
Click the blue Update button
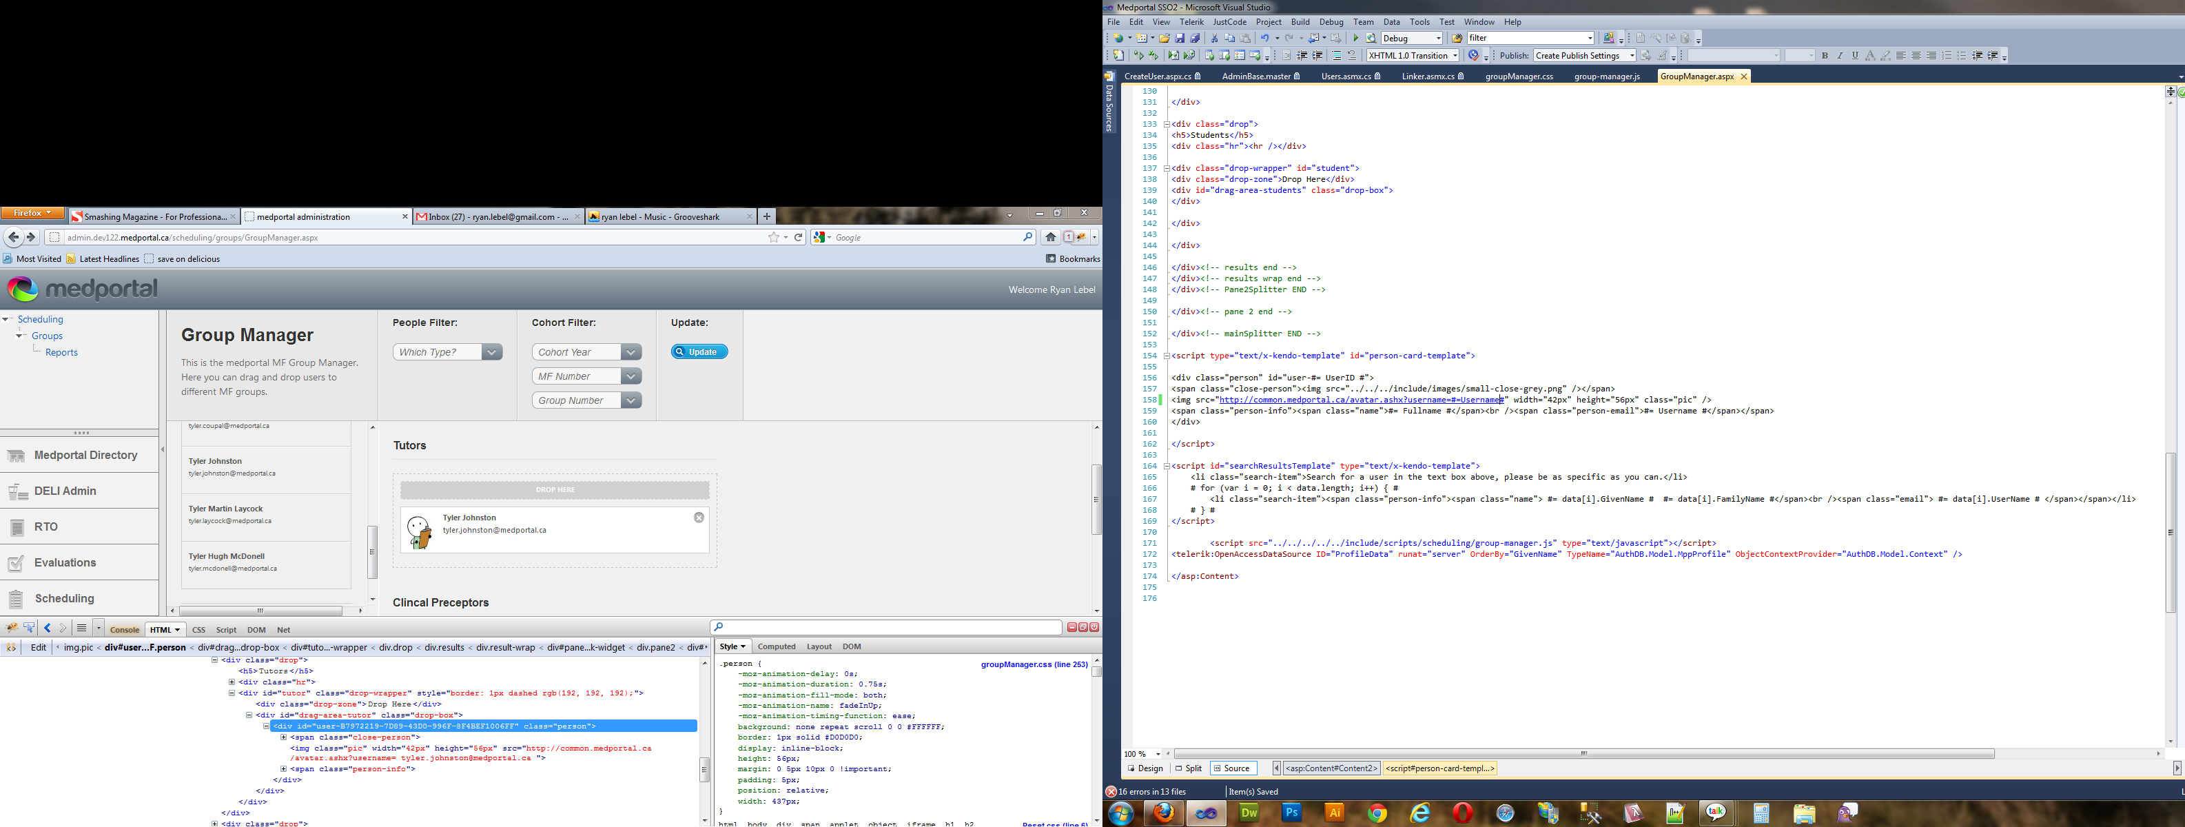coord(699,352)
